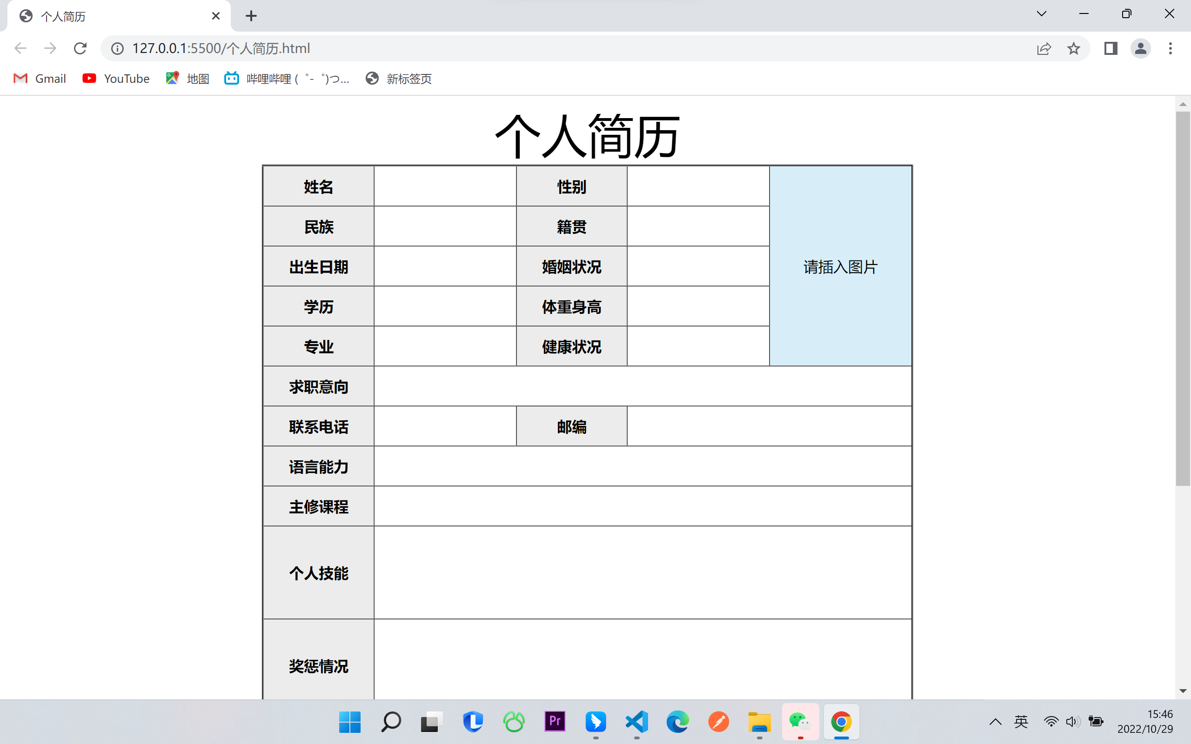
Task: Click the refresh page button in toolbar
Action: [80, 48]
